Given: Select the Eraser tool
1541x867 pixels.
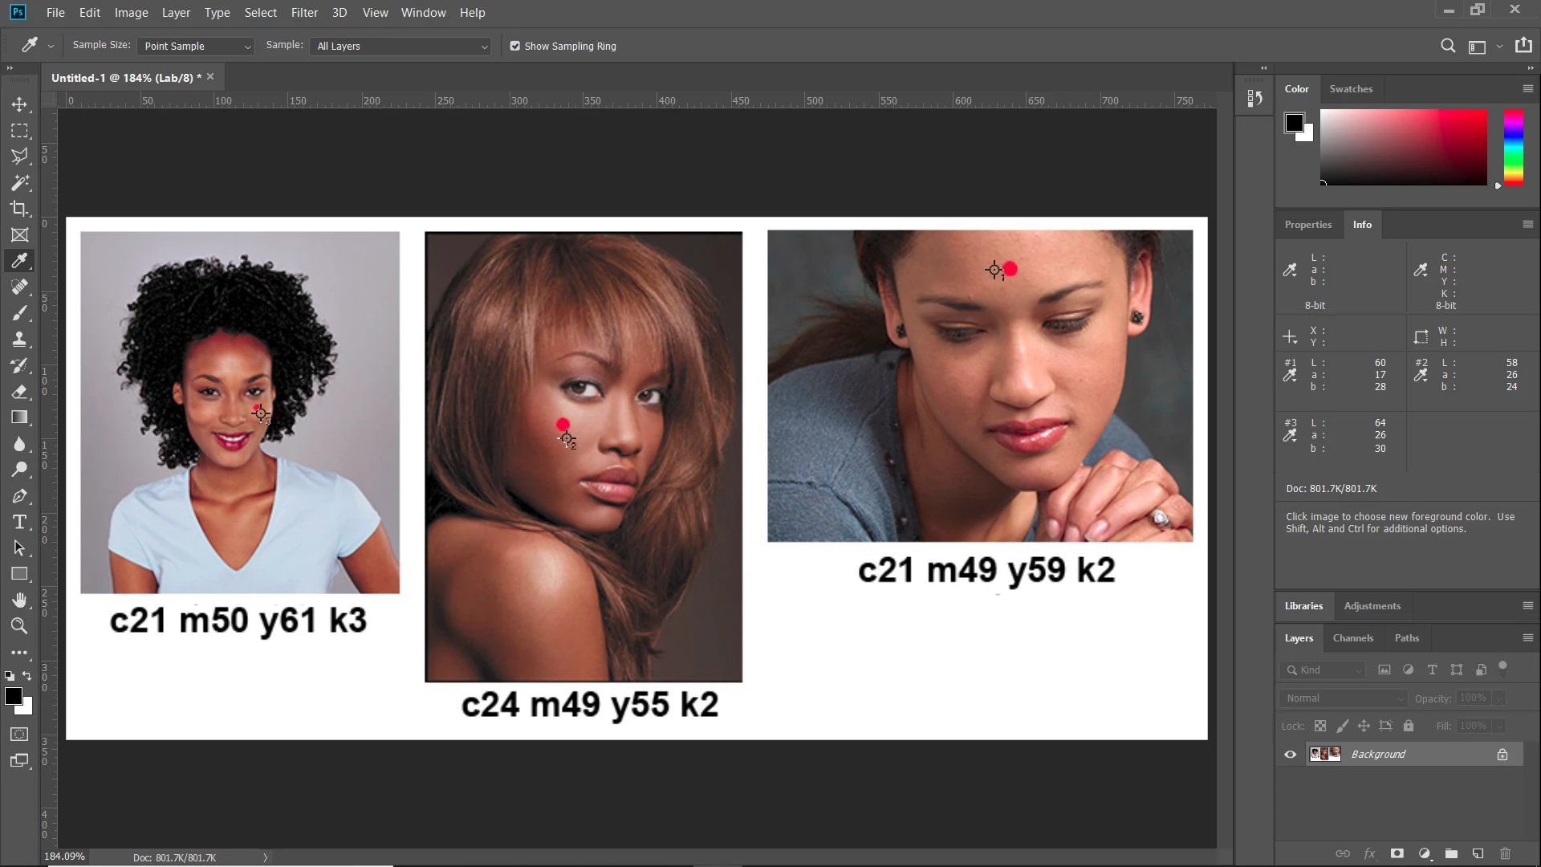Looking at the screenshot, I should 19,392.
